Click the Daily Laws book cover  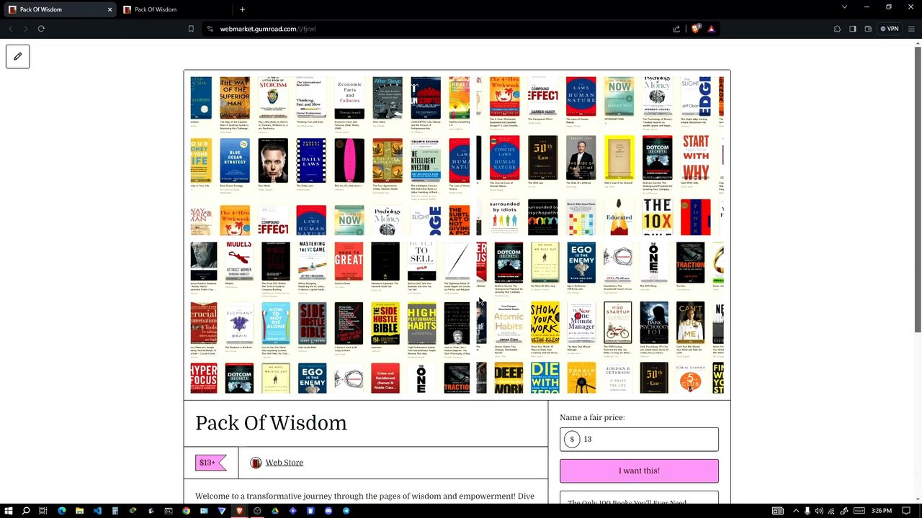(x=311, y=160)
